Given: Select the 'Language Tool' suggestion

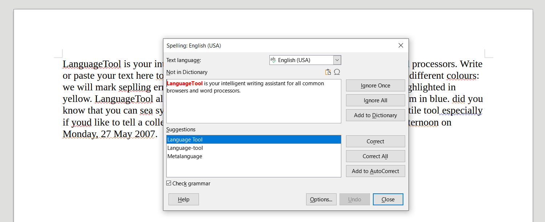Looking at the screenshot, I should tap(254, 140).
